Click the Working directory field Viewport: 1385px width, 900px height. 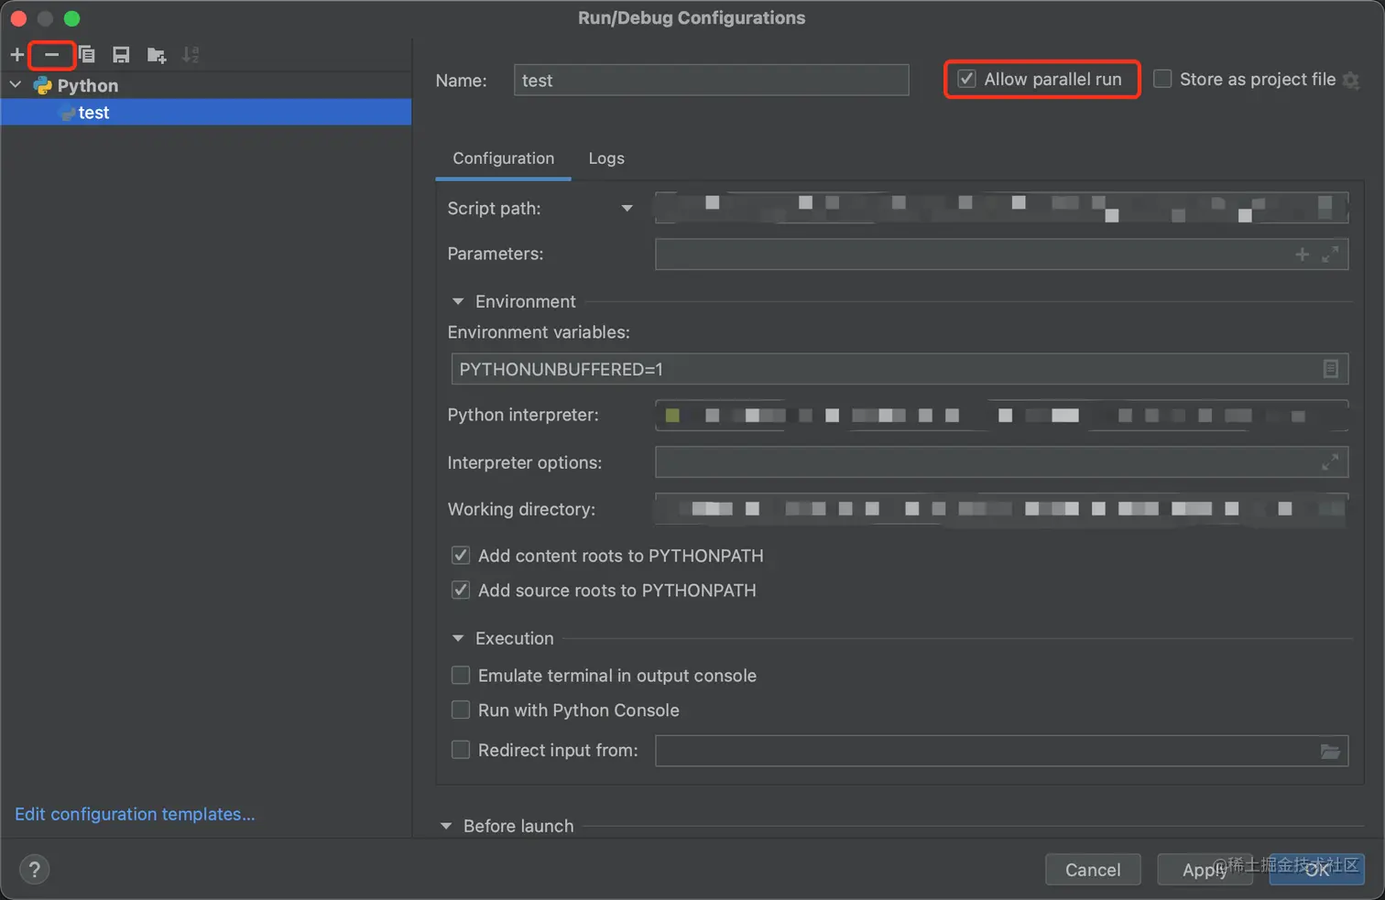click(1001, 509)
